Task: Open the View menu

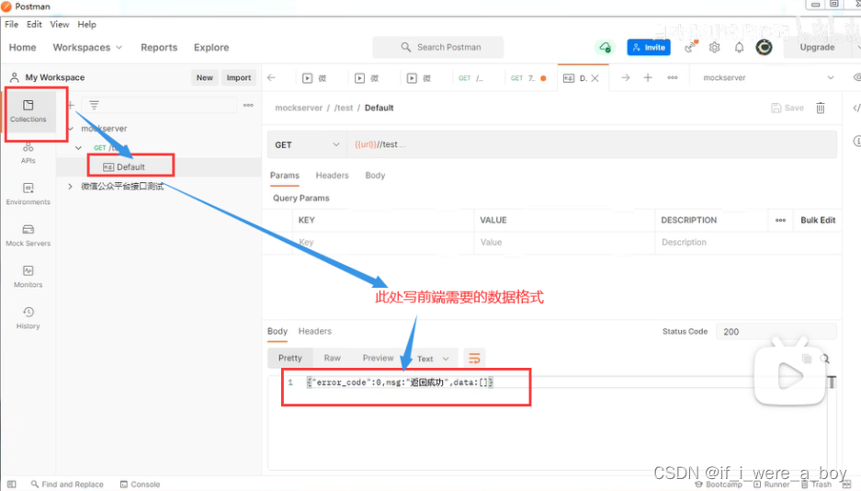Action: tap(60, 24)
